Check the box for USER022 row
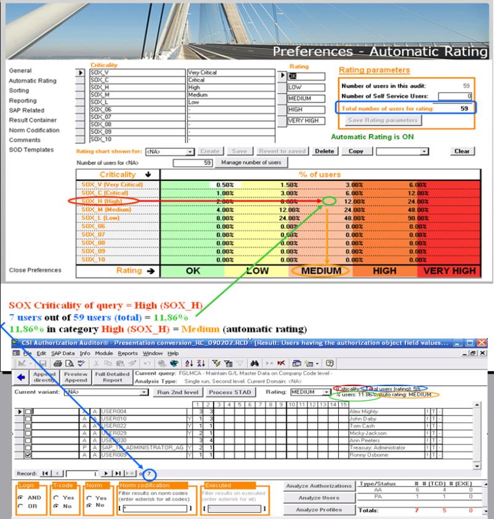 tap(28, 426)
